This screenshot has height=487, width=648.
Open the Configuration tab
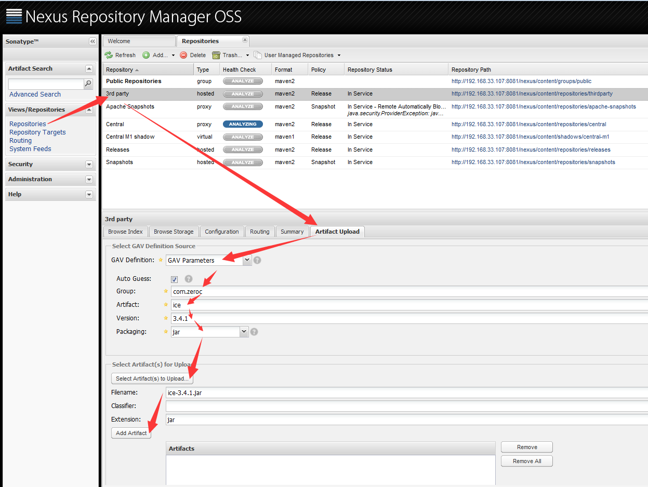(222, 232)
